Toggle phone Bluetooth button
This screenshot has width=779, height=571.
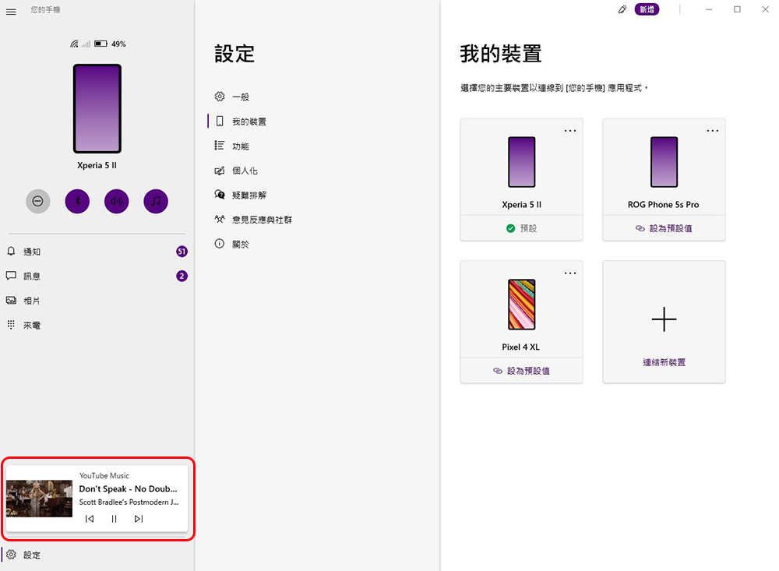point(77,201)
